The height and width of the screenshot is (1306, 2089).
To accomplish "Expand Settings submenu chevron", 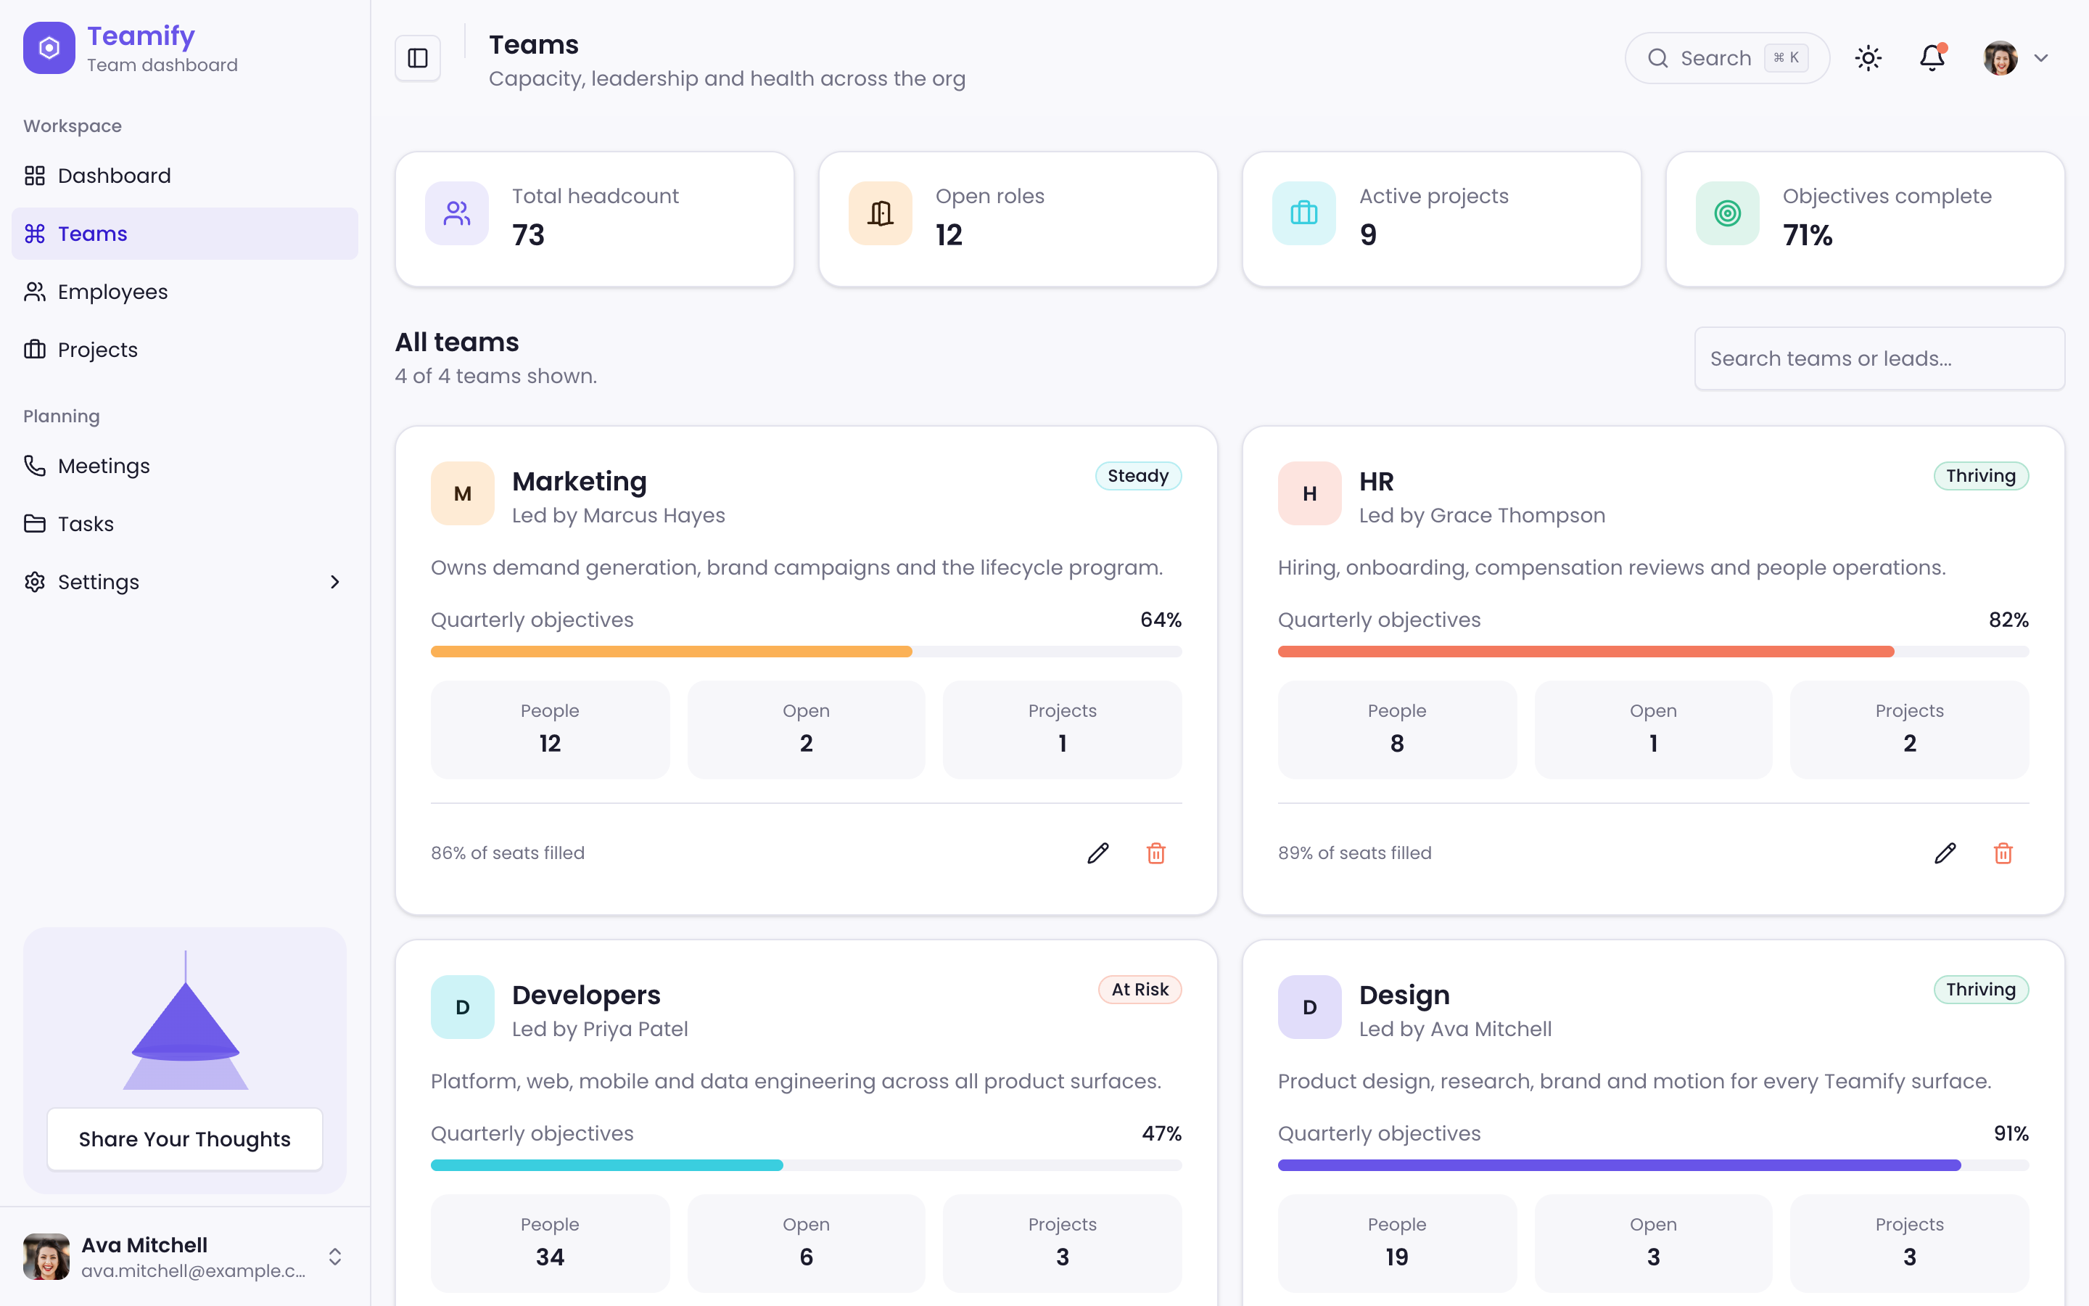I will pos(335,582).
